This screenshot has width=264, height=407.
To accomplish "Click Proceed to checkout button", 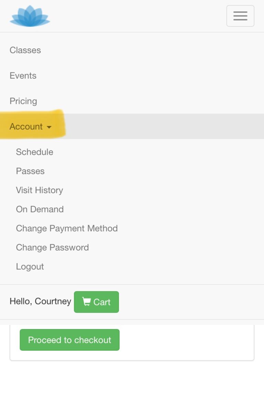I will point(69,340).
